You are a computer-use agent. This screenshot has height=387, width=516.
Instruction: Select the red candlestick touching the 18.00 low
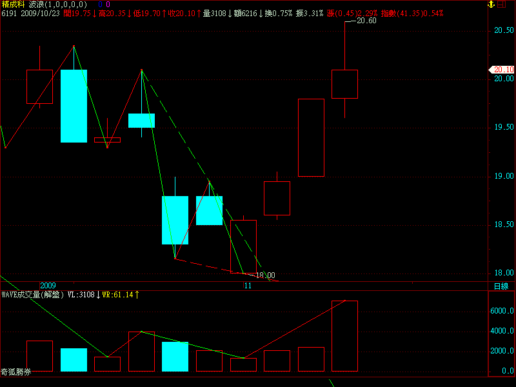(x=244, y=246)
